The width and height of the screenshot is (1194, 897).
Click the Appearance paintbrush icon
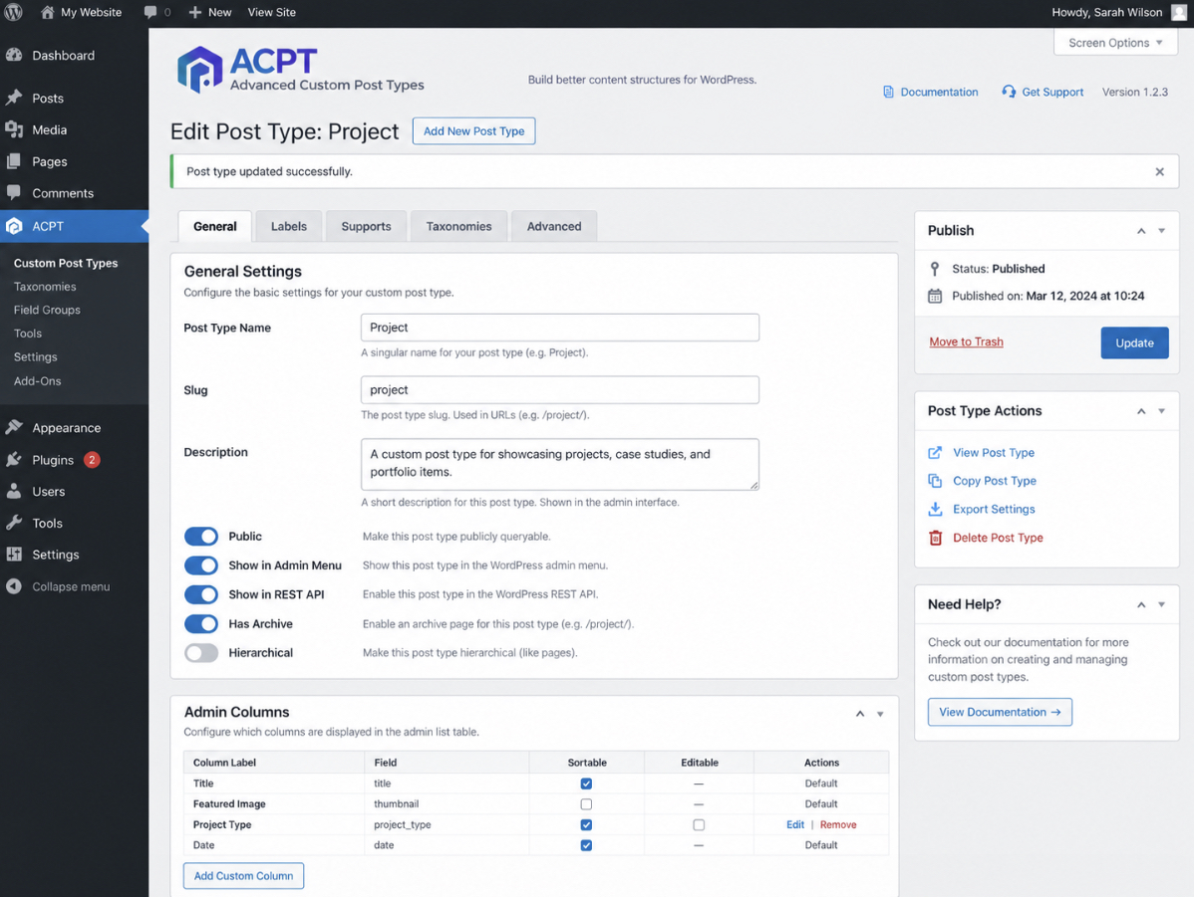pyautogui.click(x=14, y=427)
